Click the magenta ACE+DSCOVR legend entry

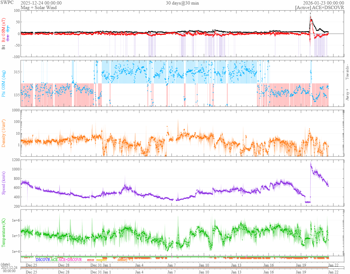click(x=70, y=260)
